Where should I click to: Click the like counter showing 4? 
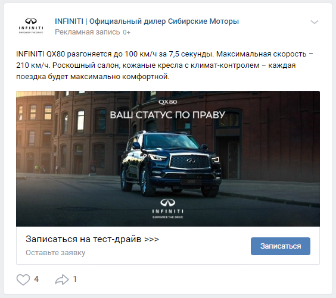(x=36, y=279)
